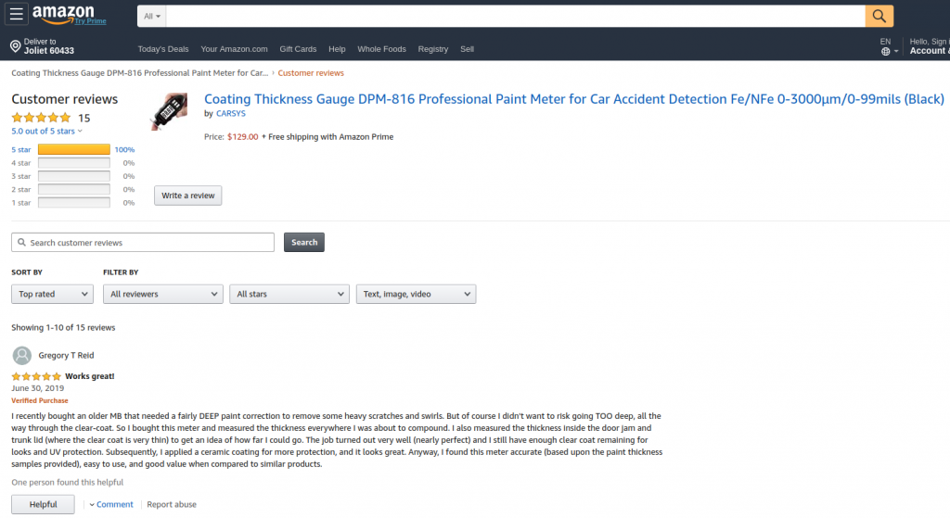Click the 1 star rating histogram bar

point(74,203)
